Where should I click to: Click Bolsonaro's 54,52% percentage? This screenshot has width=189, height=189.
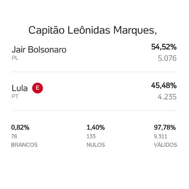164,47
